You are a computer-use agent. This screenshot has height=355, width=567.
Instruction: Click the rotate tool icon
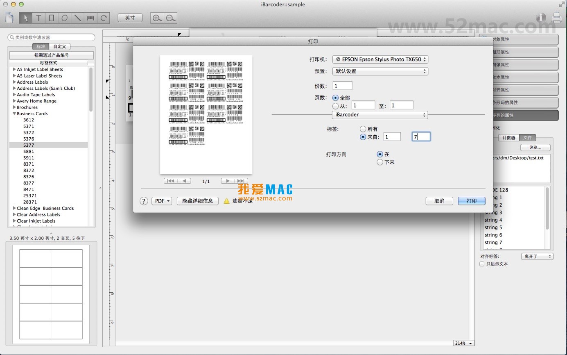coord(104,18)
